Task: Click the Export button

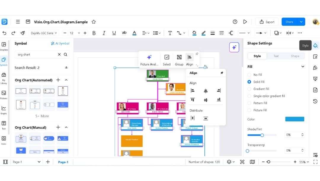Action: click(x=267, y=22)
